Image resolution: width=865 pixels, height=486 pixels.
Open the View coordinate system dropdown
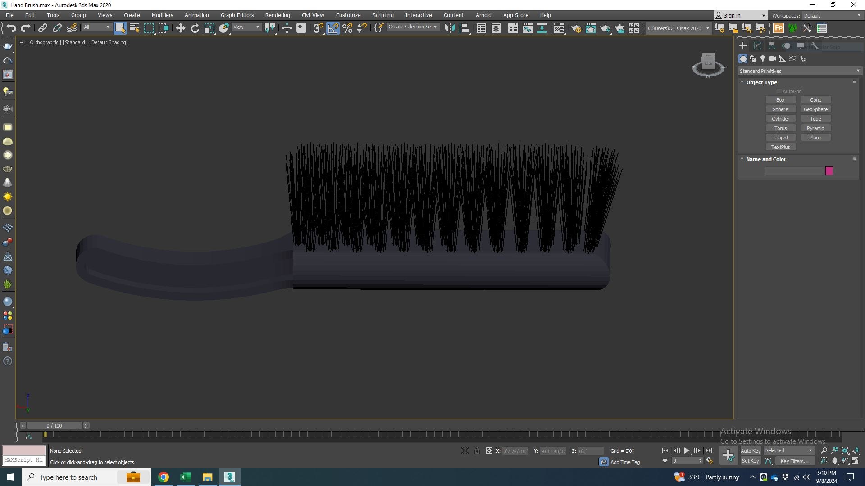point(246,27)
